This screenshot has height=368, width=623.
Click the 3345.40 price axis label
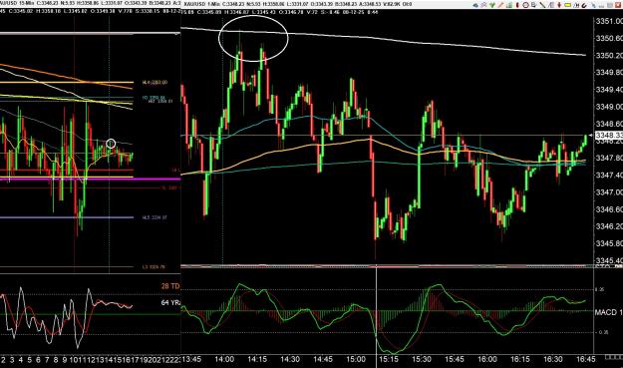click(x=609, y=260)
